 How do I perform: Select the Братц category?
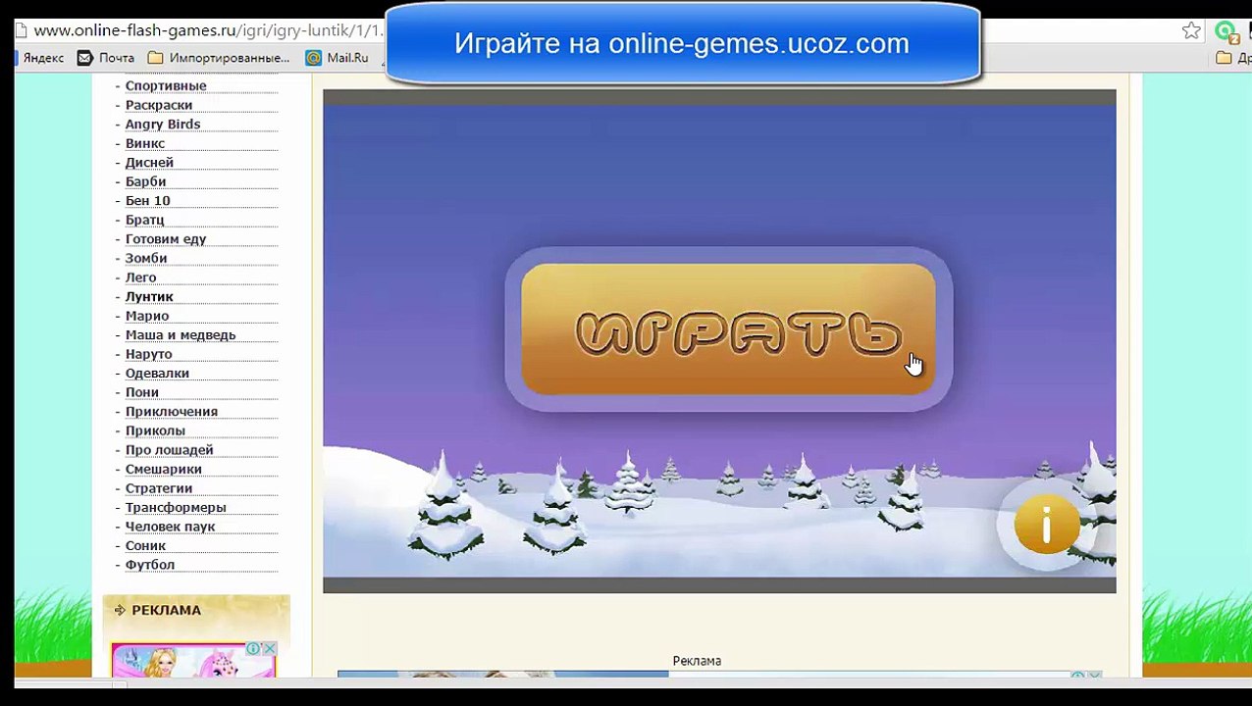144,220
